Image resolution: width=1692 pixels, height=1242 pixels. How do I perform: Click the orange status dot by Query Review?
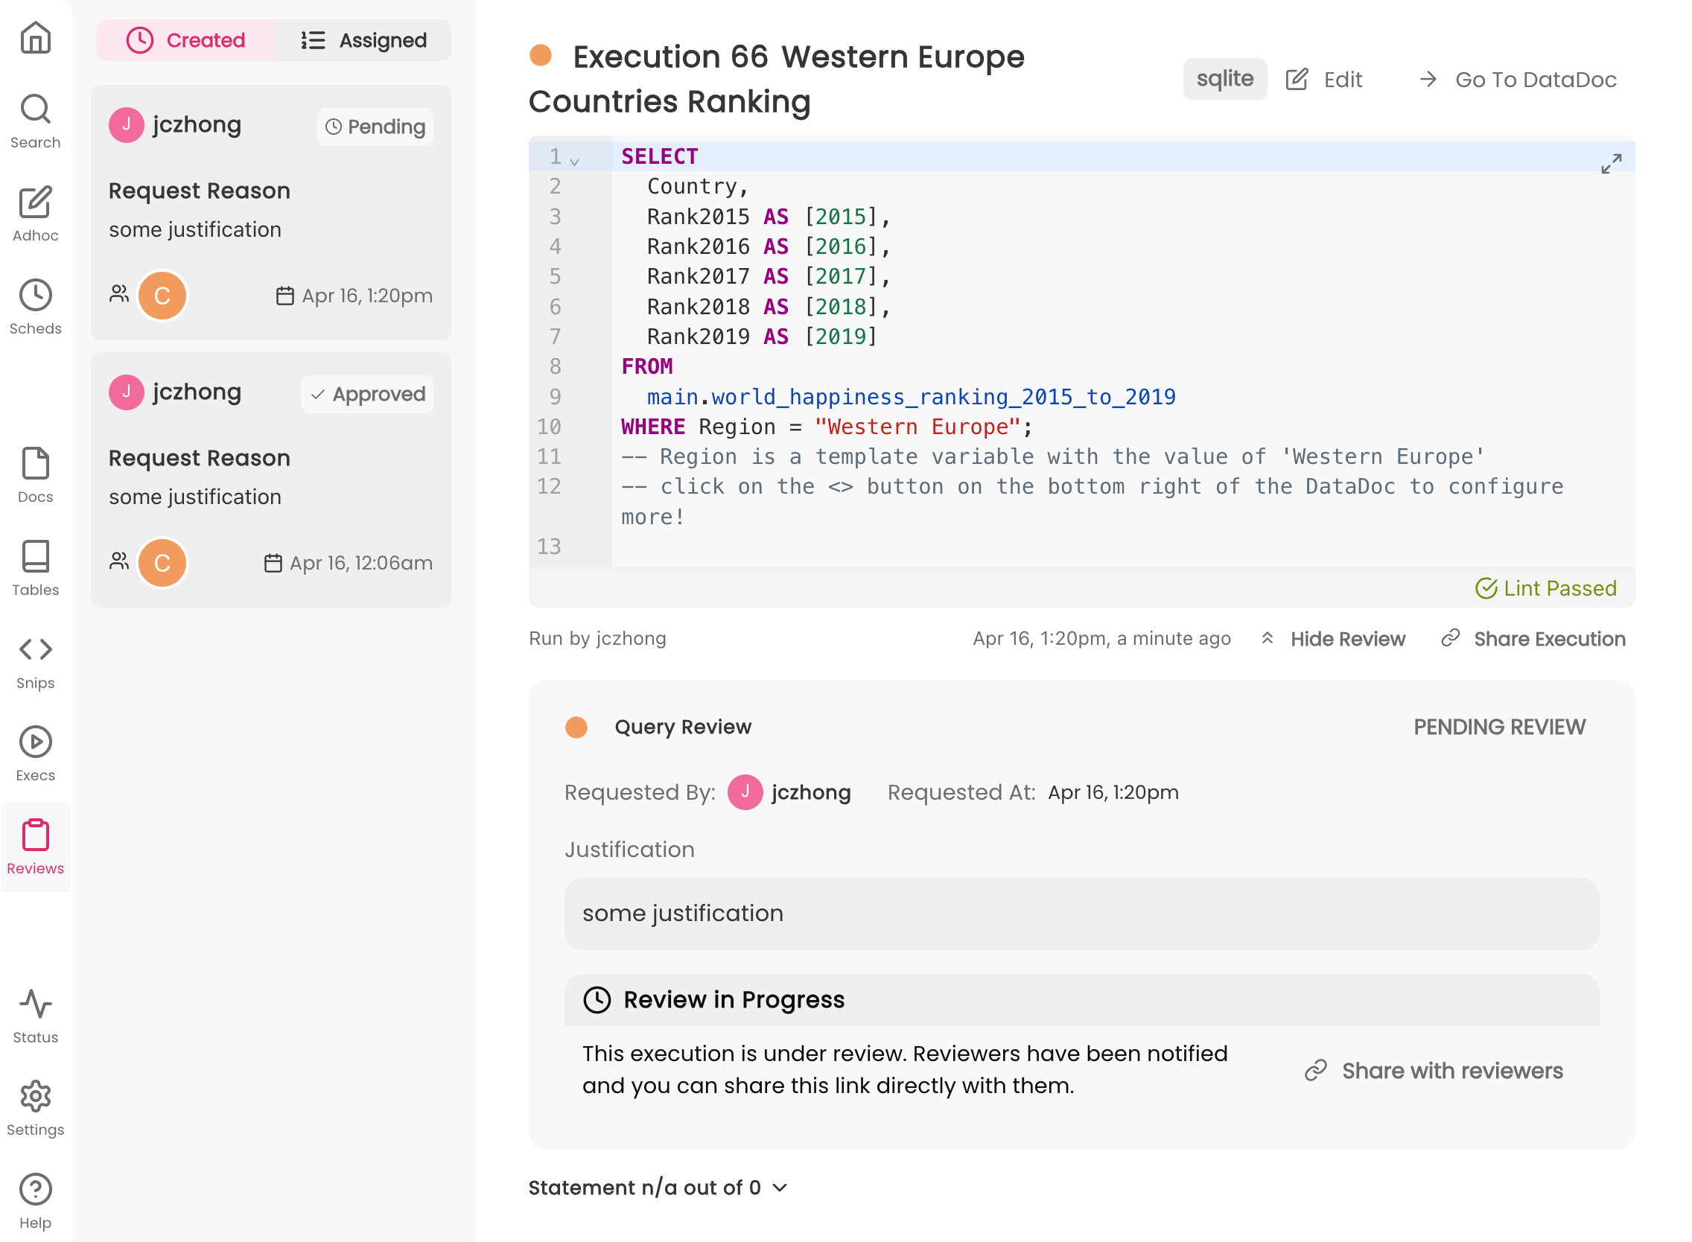(576, 727)
